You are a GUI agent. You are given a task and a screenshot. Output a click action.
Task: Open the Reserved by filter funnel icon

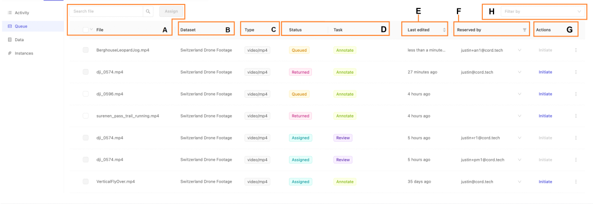[524, 29]
